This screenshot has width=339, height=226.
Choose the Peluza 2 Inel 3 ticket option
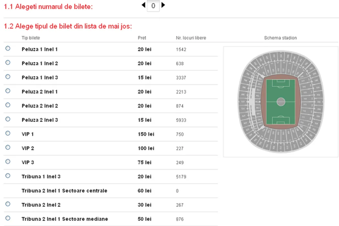point(8,119)
